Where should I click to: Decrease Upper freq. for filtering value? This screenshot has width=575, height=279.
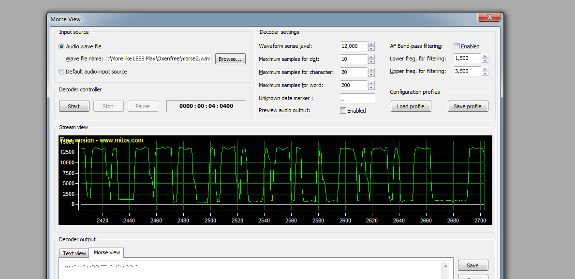pos(485,73)
